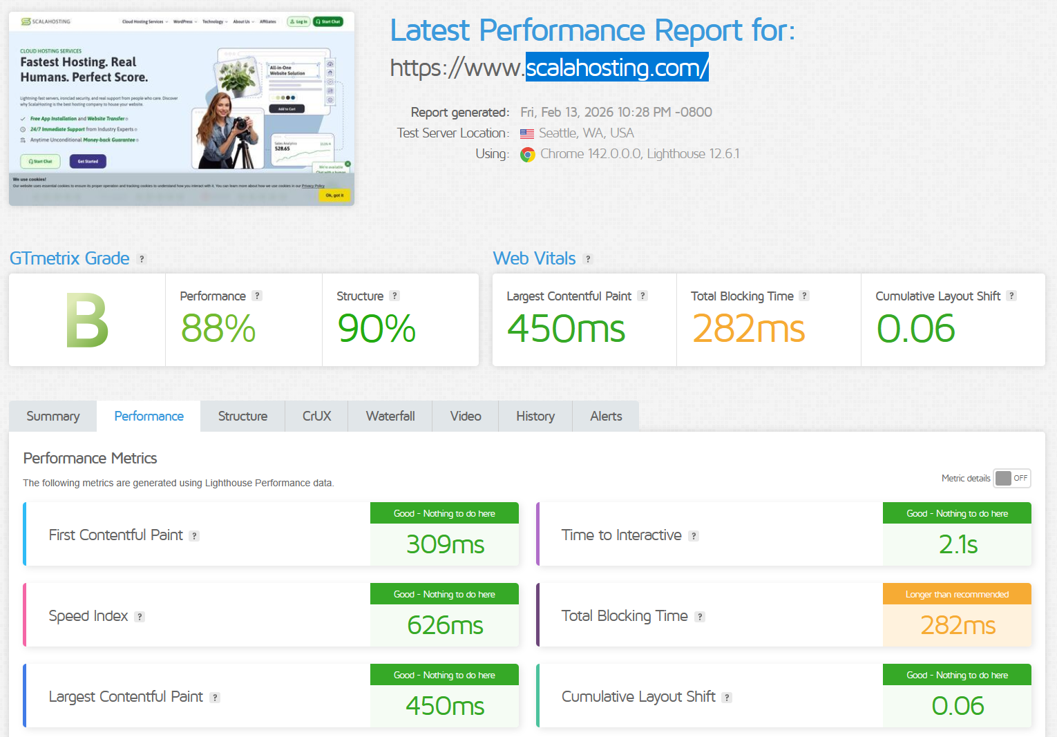This screenshot has width=1057, height=737.
Task: Open help for the Total Blocking Time vital
Action: pos(803,296)
